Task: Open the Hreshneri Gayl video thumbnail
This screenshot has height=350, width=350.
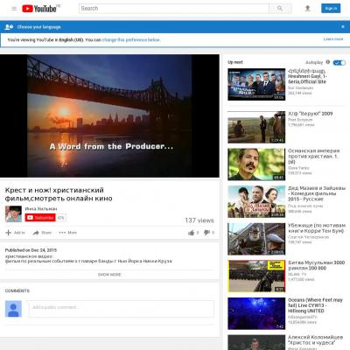Action: pyautogui.click(x=256, y=85)
